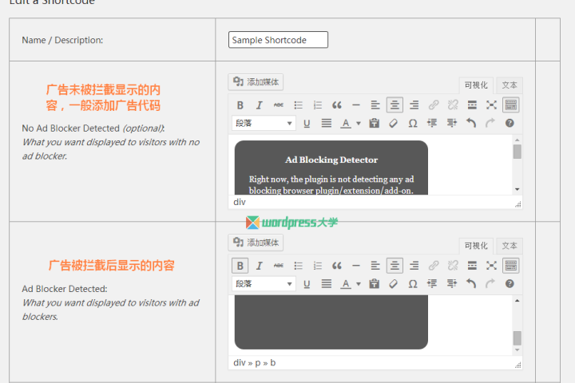
Task: Select the p path element in the Ad Blocker Detected editor
Action: pos(258,362)
